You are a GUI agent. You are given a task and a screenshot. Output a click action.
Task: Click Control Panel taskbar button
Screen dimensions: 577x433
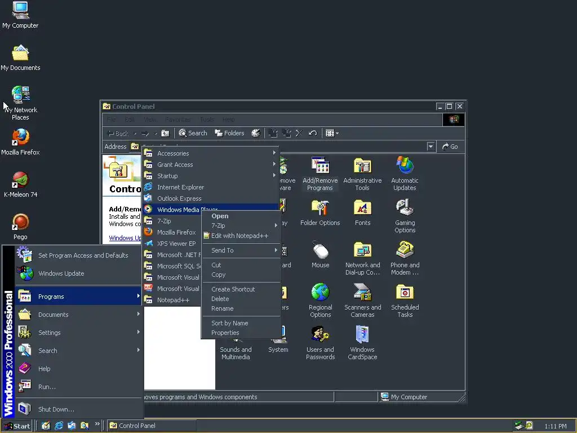152,426
